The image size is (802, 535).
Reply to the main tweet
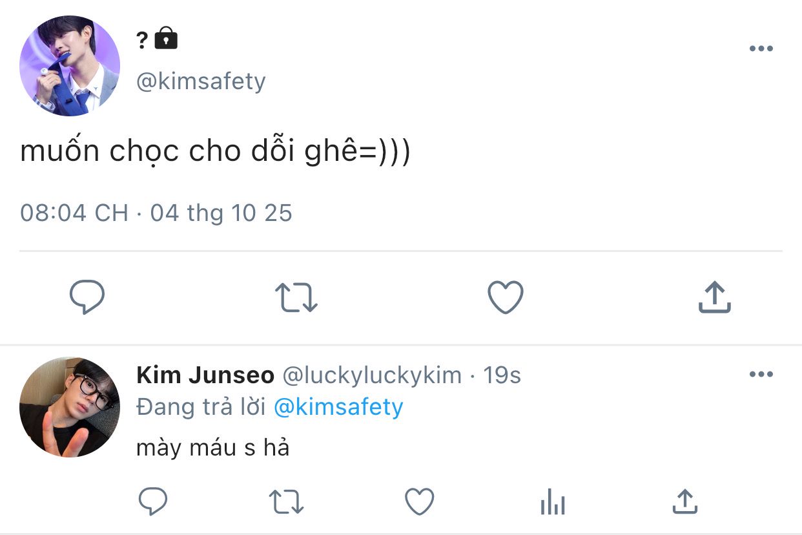87,297
